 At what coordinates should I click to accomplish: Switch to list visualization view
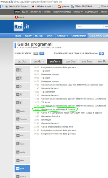[x=42, y=53]
